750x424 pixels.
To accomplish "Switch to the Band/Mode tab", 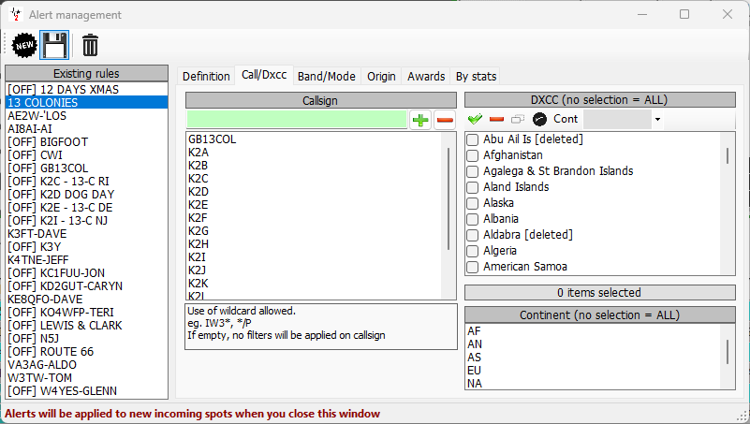I will (x=326, y=77).
